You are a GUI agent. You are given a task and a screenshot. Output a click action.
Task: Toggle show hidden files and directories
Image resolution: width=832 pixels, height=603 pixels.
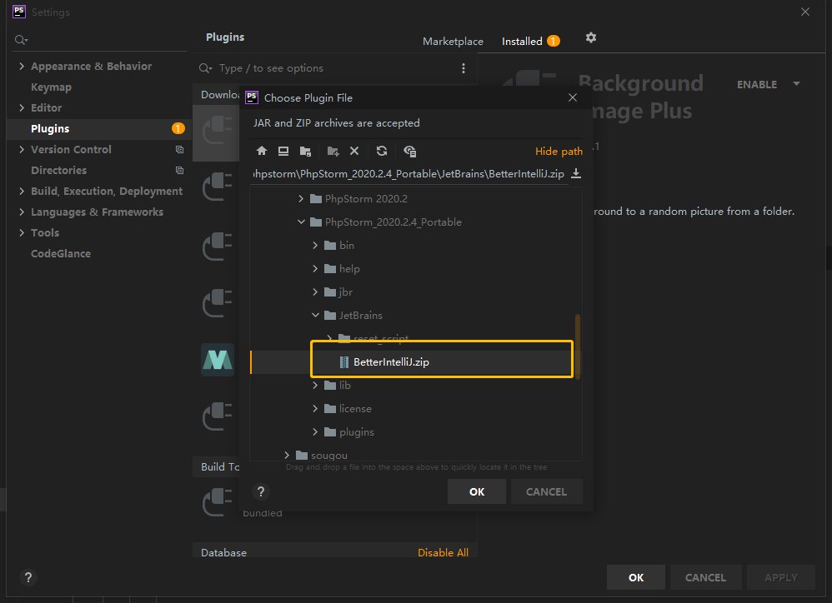point(409,151)
